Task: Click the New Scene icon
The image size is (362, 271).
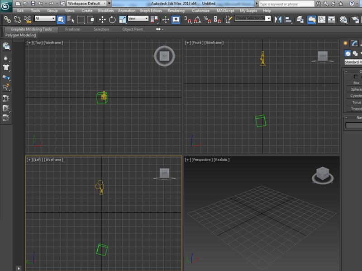Action: pos(18,4)
